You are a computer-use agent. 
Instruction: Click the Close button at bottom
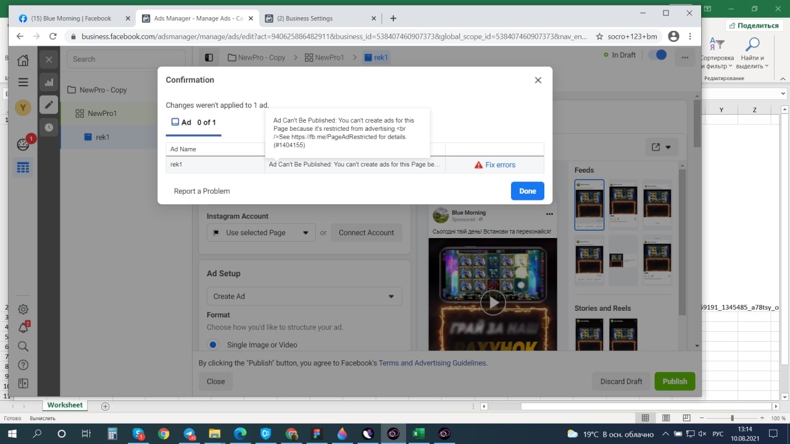[215, 381]
